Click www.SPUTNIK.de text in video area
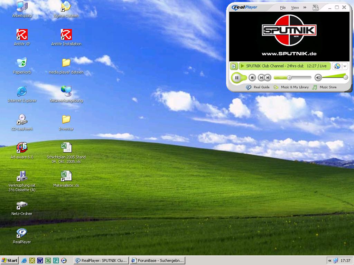Image resolution: width=354 pixels, height=265 pixels. click(x=289, y=53)
